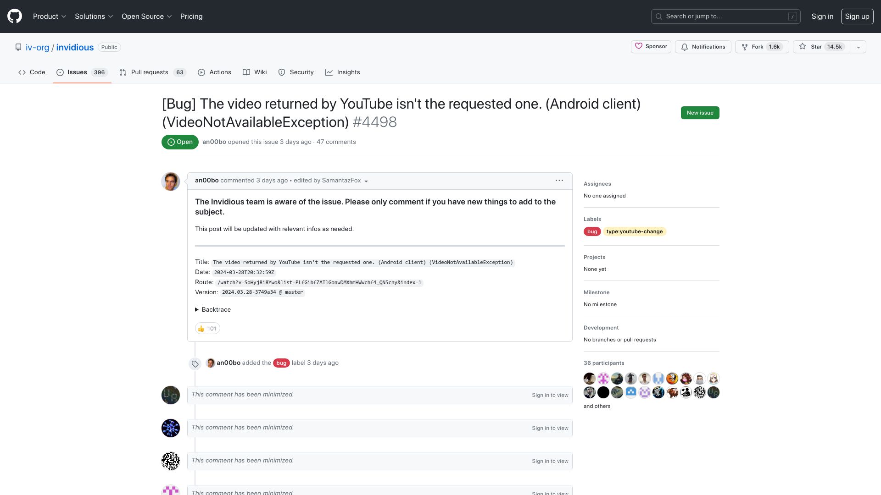Expand the Solutions dropdown

point(94,16)
